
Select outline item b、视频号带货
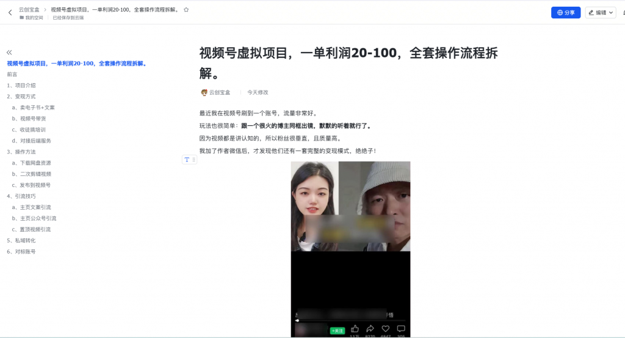29,119
